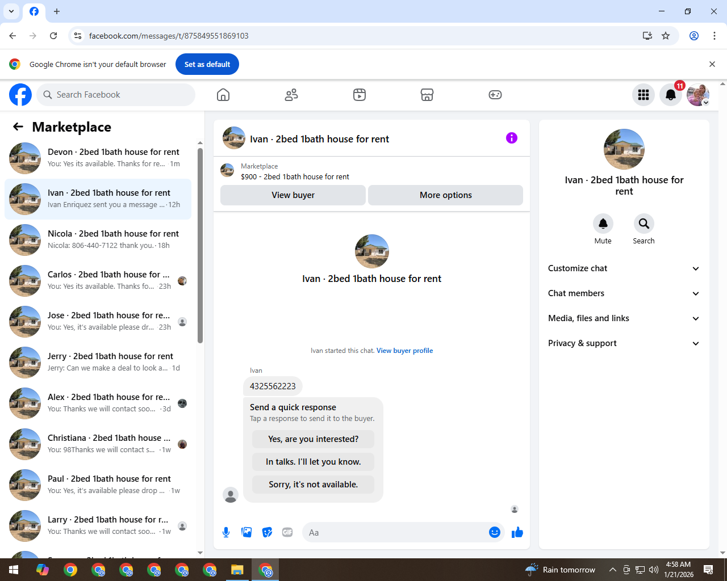
Task: Show hidden system tray icons chevron
Action: click(x=612, y=570)
